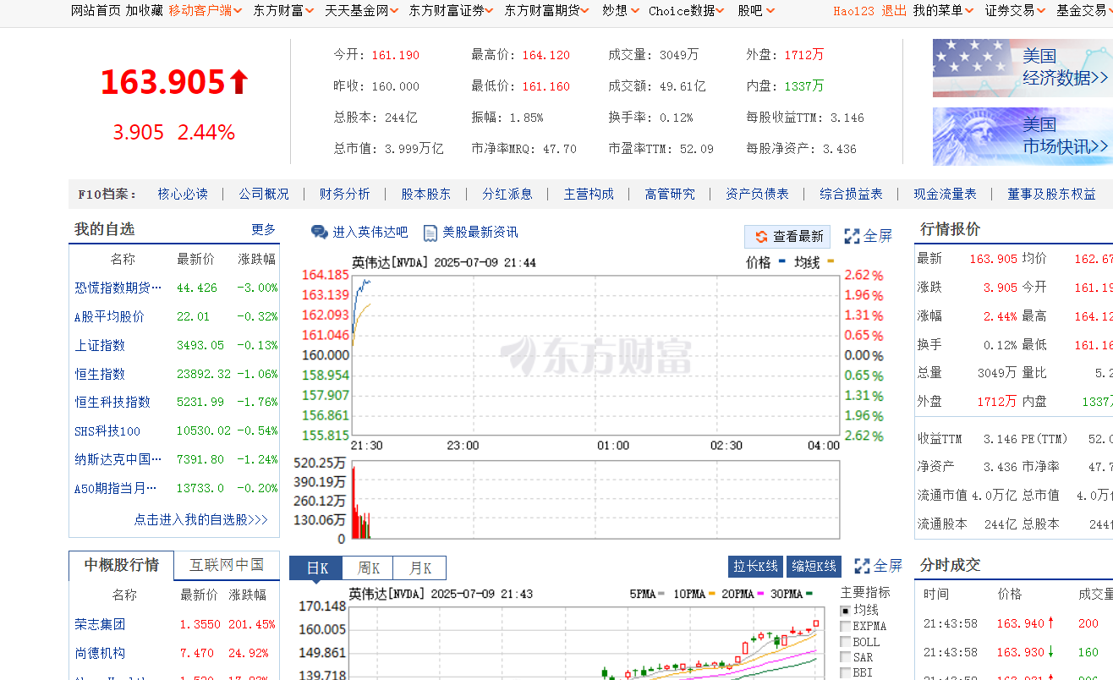Enable the BOLL indicator checkbox
The height and width of the screenshot is (680, 1113).
(845, 642)
